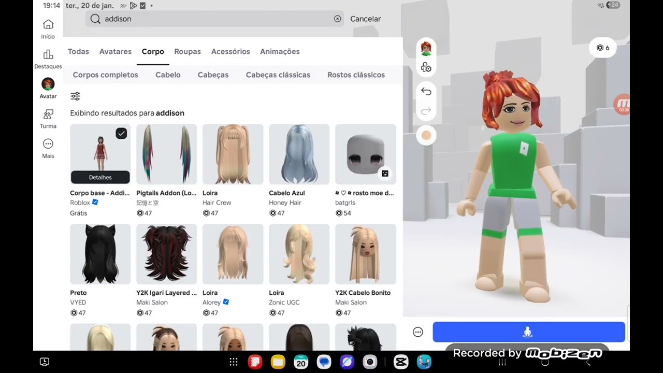663x373 pixels.
Task: Open the Robux balance of 6
Action: click(603, 48)
